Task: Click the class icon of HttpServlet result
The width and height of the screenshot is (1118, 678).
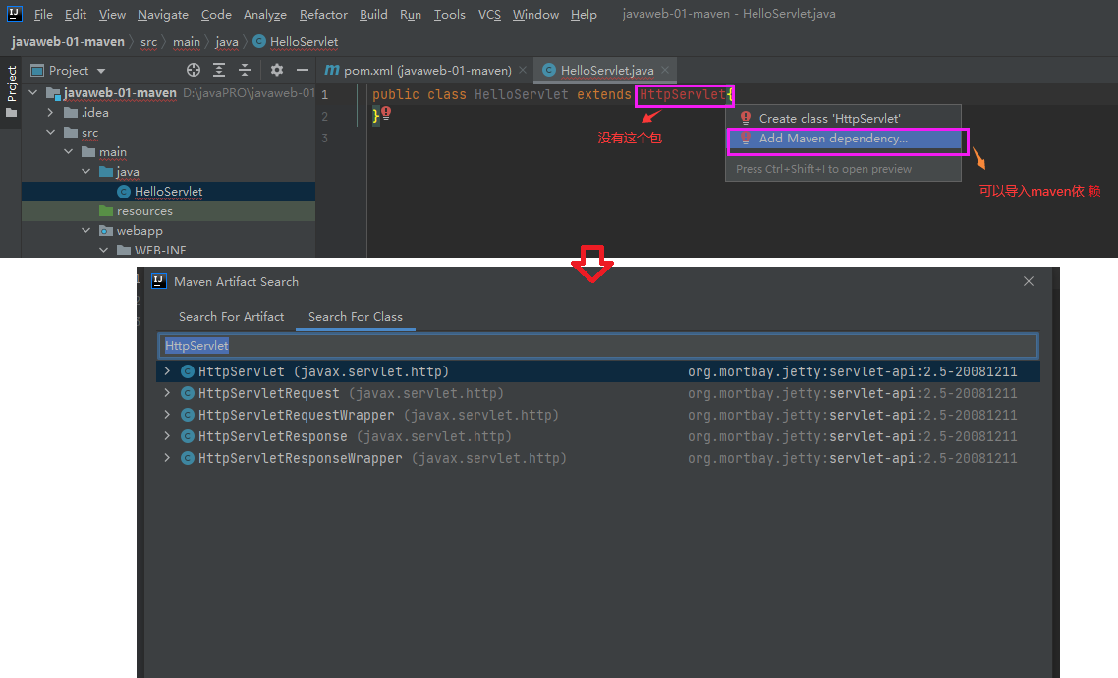Action: coord(188,371)
